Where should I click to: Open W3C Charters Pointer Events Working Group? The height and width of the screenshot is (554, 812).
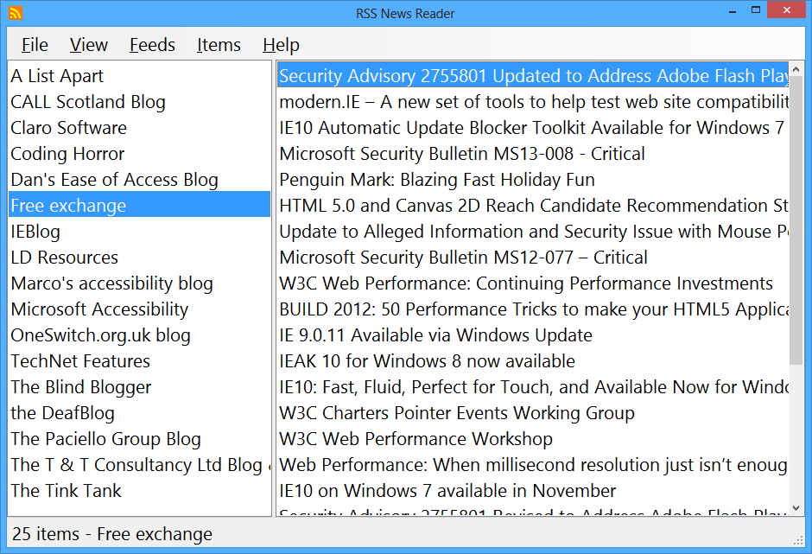[x=533, y=412]
